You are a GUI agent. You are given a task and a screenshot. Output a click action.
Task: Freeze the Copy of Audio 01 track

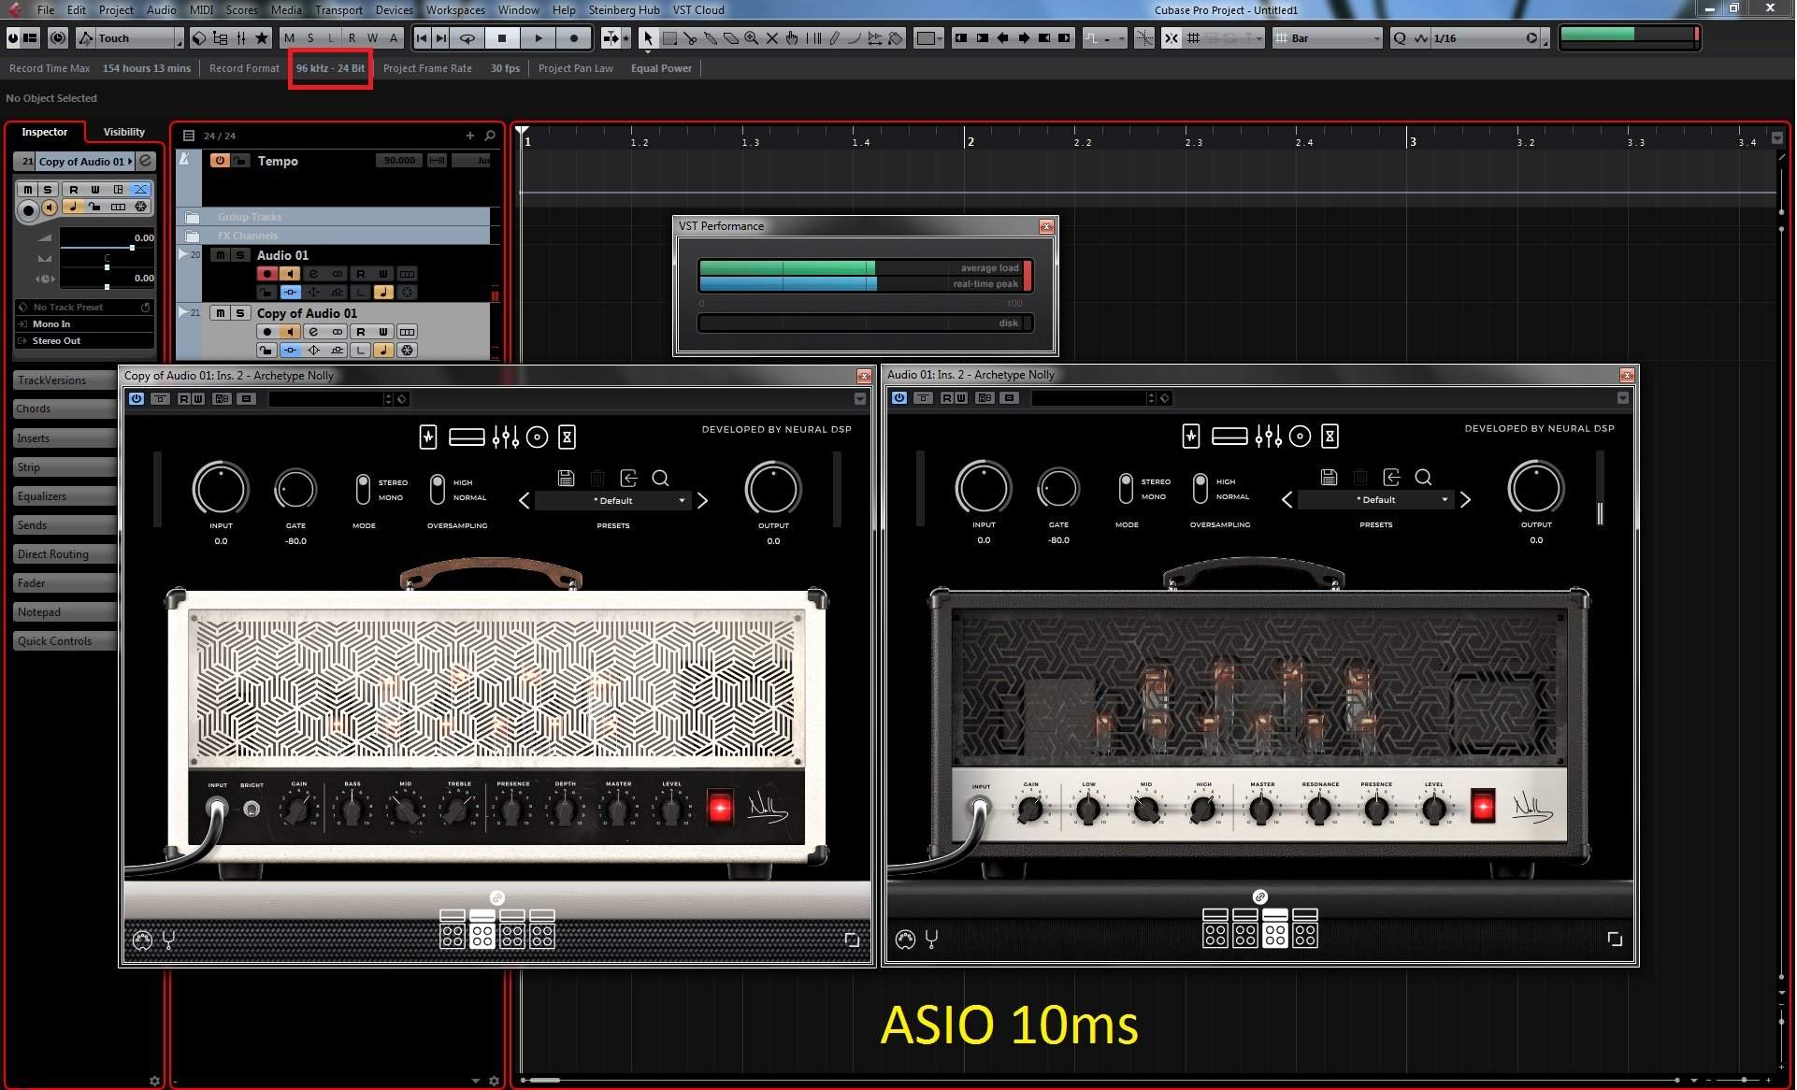(x=408, y=351)
